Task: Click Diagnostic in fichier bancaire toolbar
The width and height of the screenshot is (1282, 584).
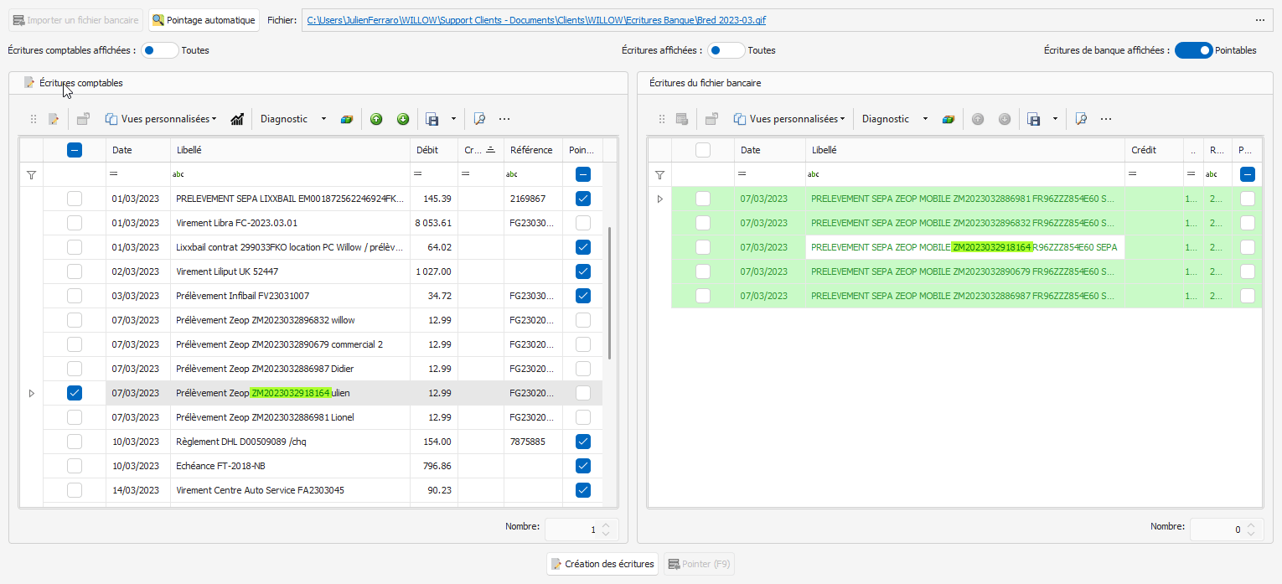Action: (886, 119)
